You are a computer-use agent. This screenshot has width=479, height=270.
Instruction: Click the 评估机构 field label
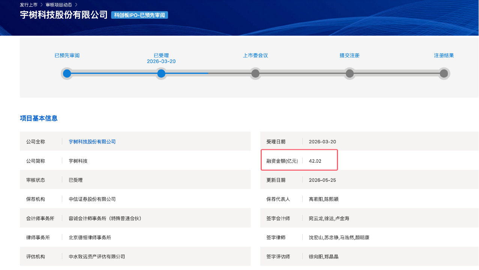36,256
